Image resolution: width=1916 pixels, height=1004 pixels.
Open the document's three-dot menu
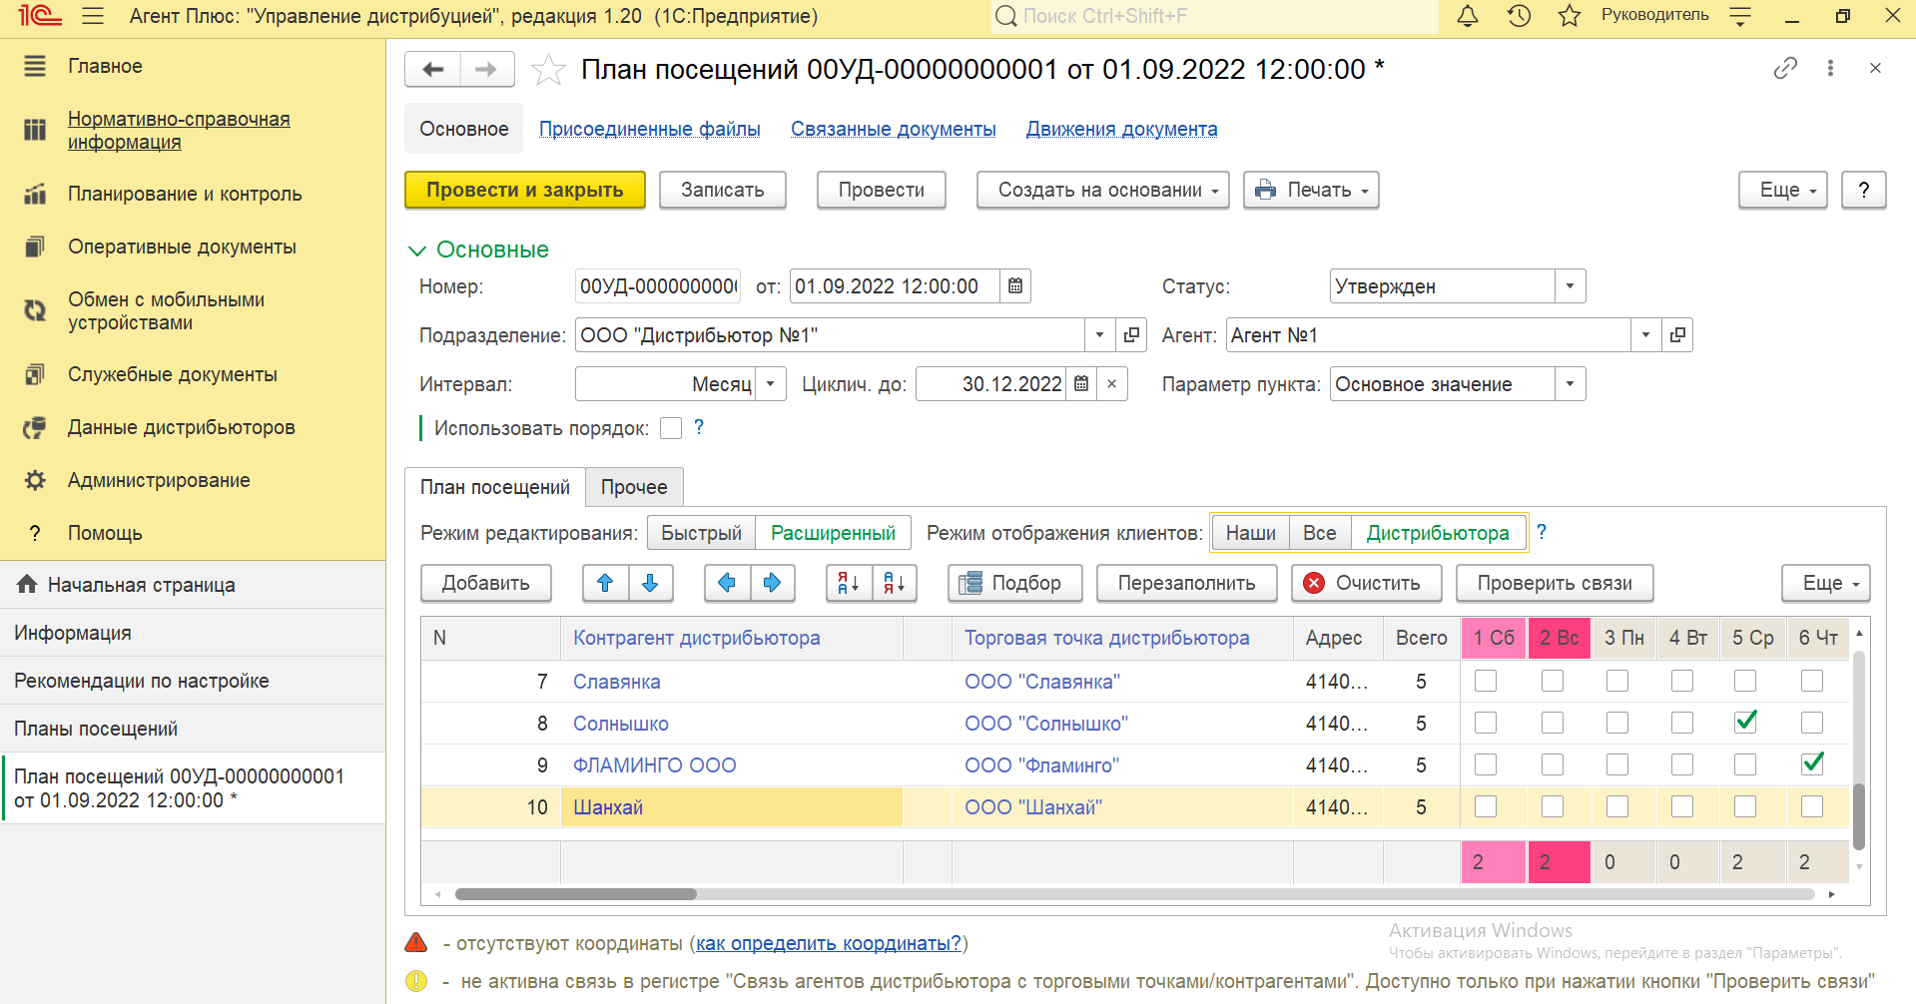[1830, 68]
